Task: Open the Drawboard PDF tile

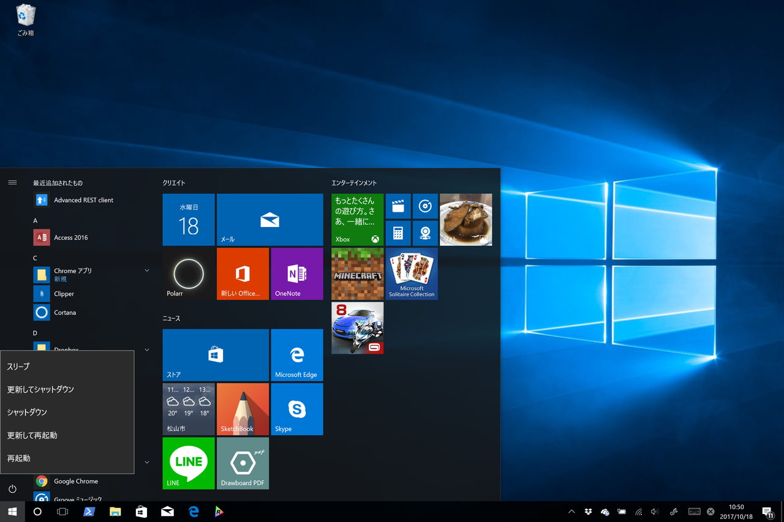Action: pos(243,463)
